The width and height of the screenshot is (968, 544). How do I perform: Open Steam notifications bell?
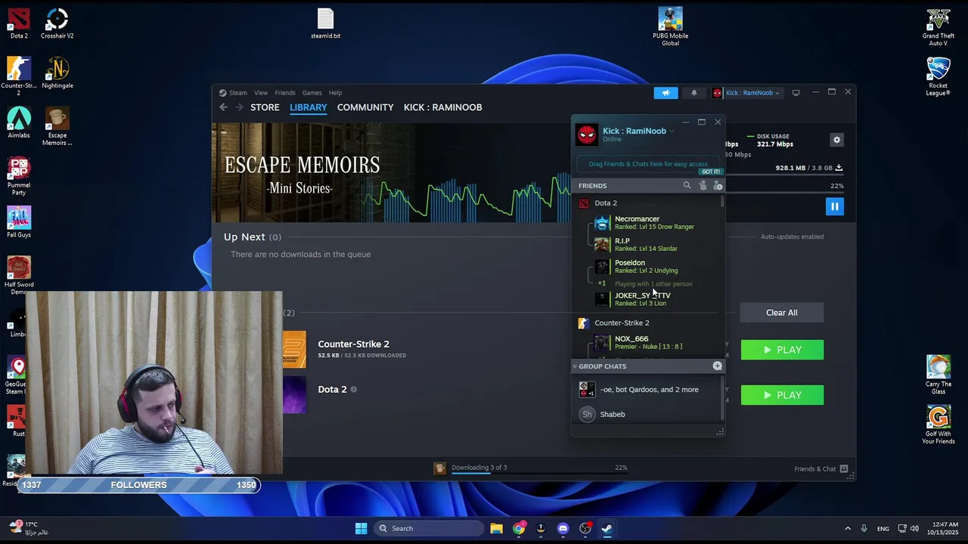click(x=693, y=93)
